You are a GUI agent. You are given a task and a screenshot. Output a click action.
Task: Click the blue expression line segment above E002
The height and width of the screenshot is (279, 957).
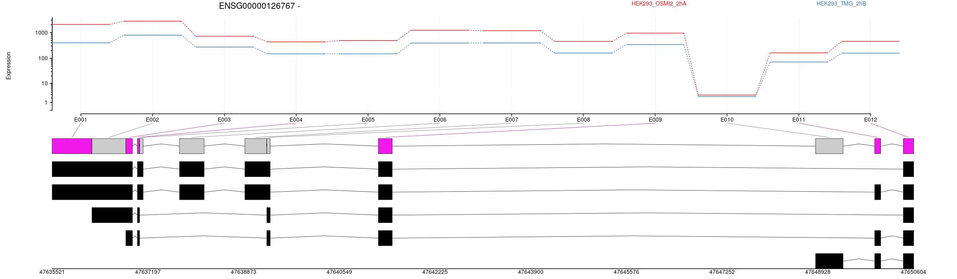point(152,35)
